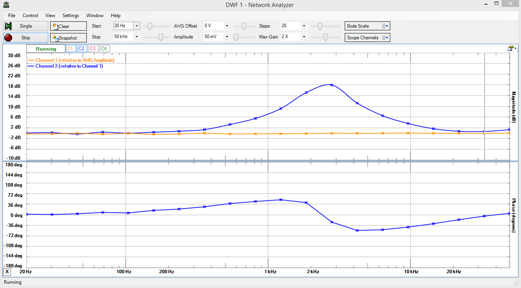Expand the Max-Gain dropdown
The width and height of the screenshot is (521, 288).
point(304,37)
